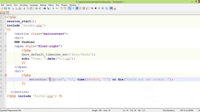Open the Settings menu
The height and width of the screenshot is (112, 200).
click(x=43, y=5)
